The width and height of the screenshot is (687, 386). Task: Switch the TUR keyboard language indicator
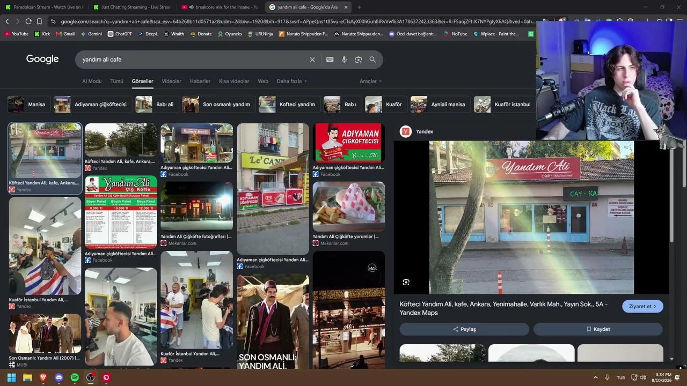[x=621, y=377]
